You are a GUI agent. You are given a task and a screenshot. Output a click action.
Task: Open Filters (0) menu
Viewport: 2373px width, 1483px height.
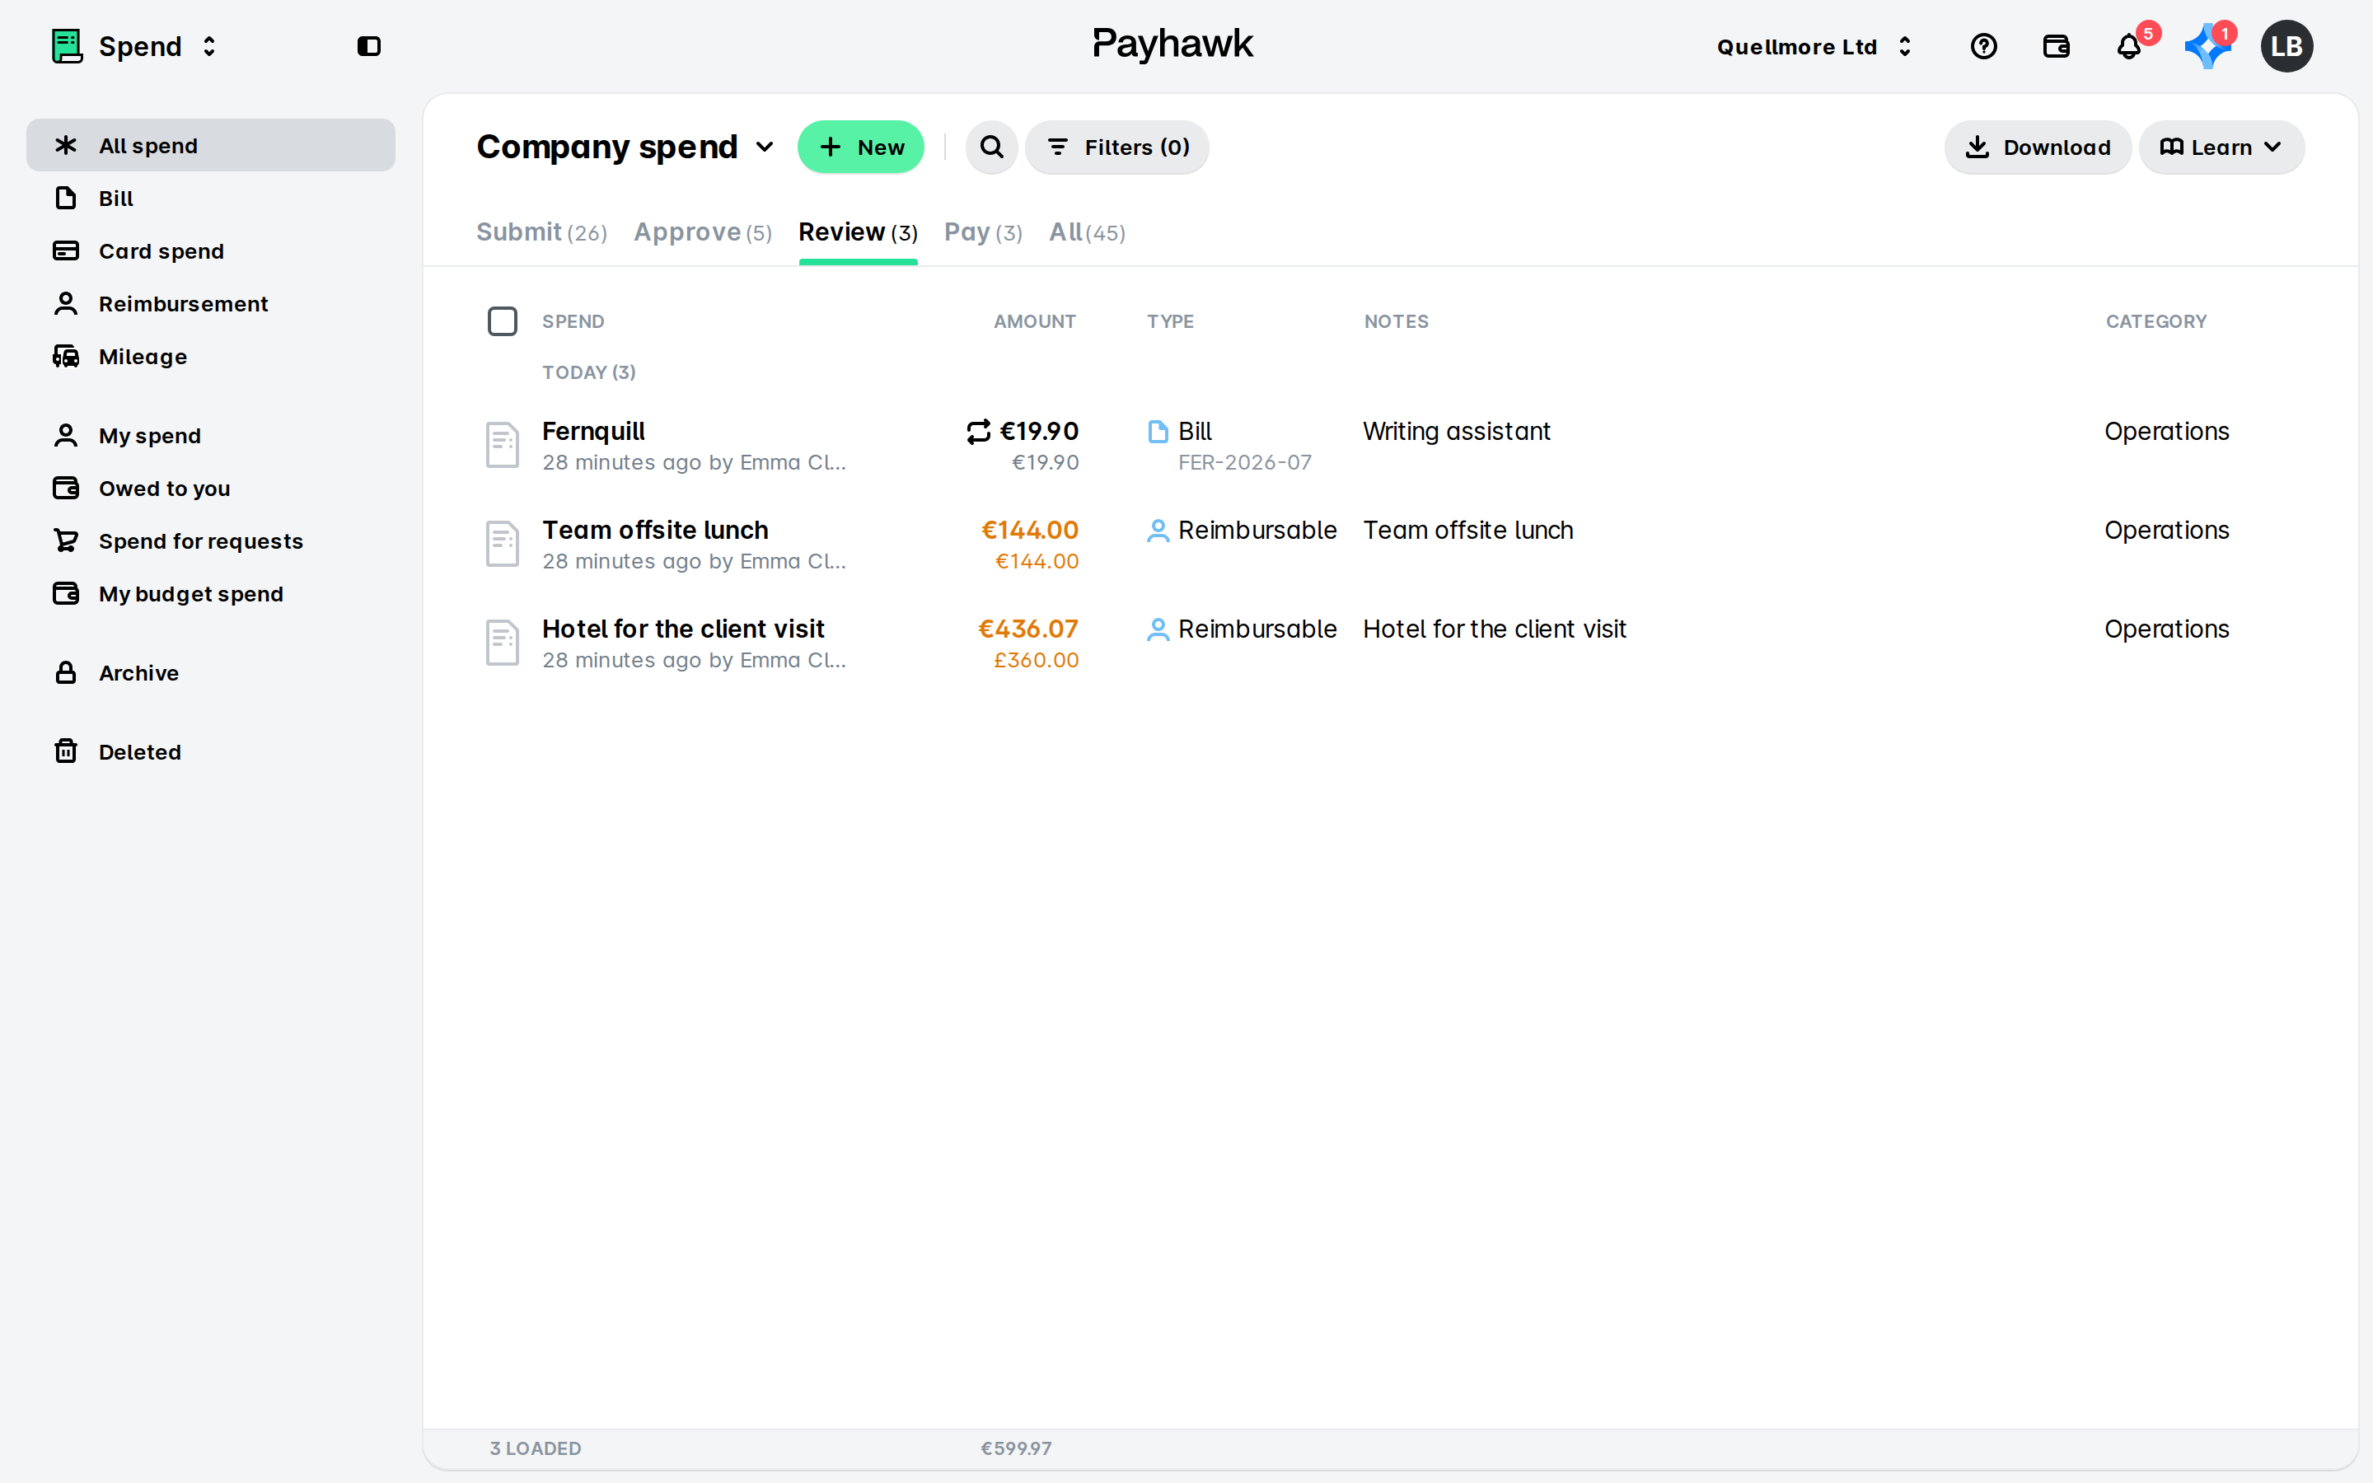click(1117, 147)
